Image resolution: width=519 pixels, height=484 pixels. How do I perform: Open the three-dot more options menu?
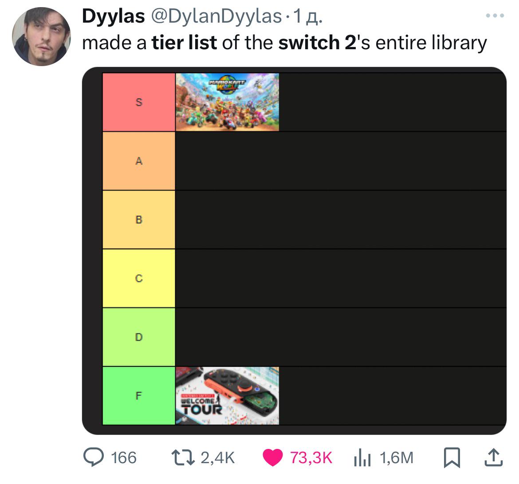495,16
